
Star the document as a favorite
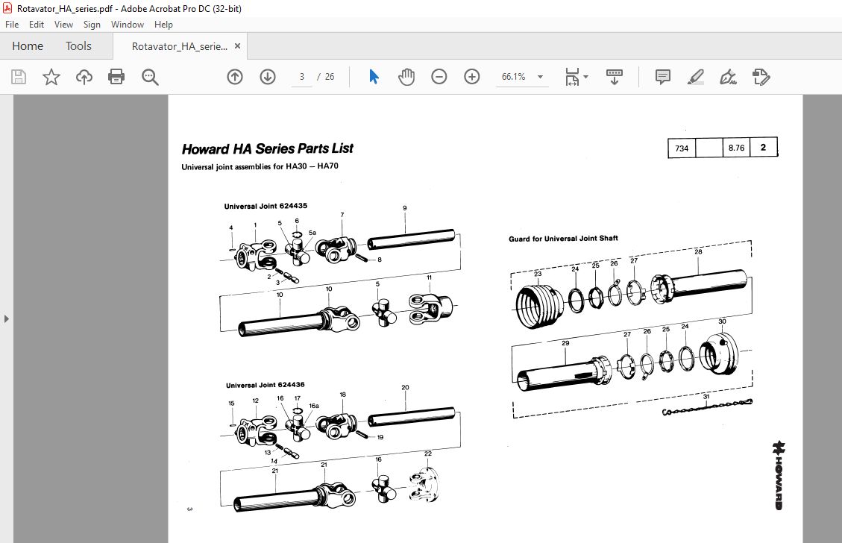coord(51,76)
